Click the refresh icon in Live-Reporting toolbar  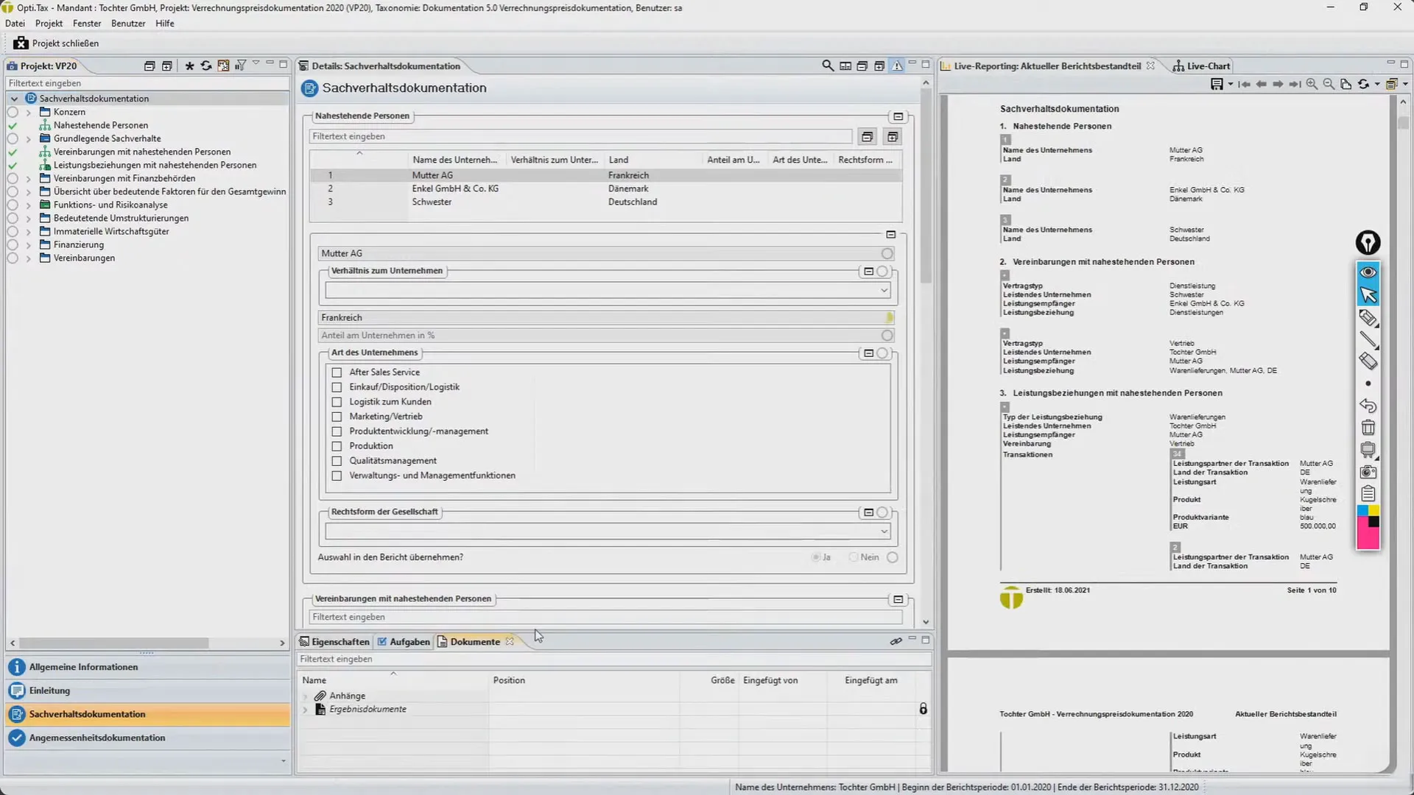pyautogui.click(x=1363, y=84)
